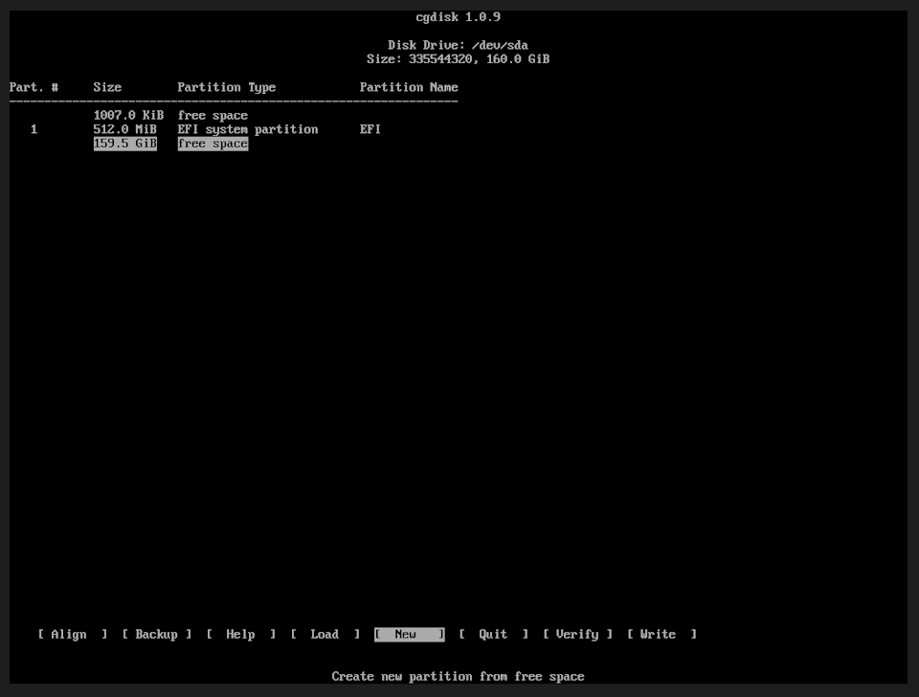The image size is (919, 697).
Task: Click the partition name EFI
Action: [370, 129]
